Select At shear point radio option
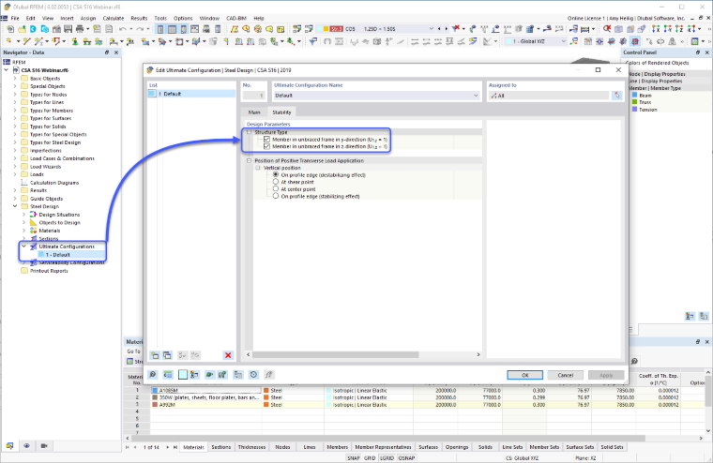 [276, 182]
